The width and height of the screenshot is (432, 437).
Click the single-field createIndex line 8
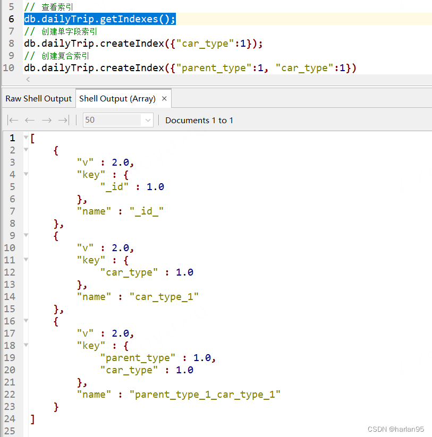(143, 44)
